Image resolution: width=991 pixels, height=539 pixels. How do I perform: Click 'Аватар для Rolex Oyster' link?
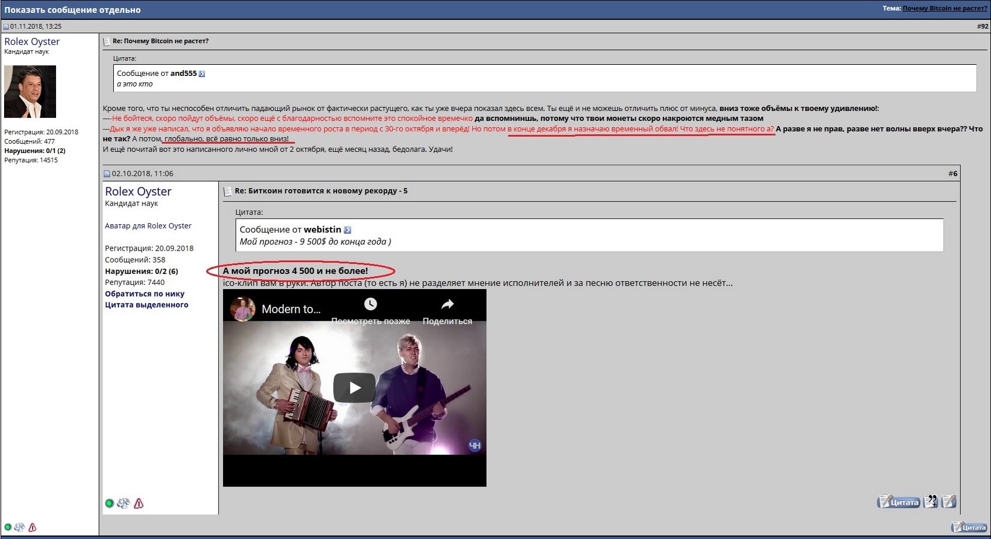coord(148,226)
